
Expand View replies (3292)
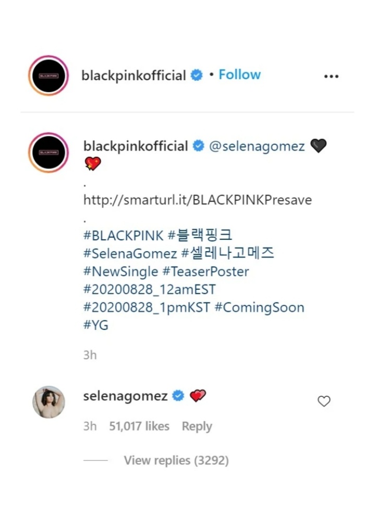pyautogui.click(x=176, y=460)
